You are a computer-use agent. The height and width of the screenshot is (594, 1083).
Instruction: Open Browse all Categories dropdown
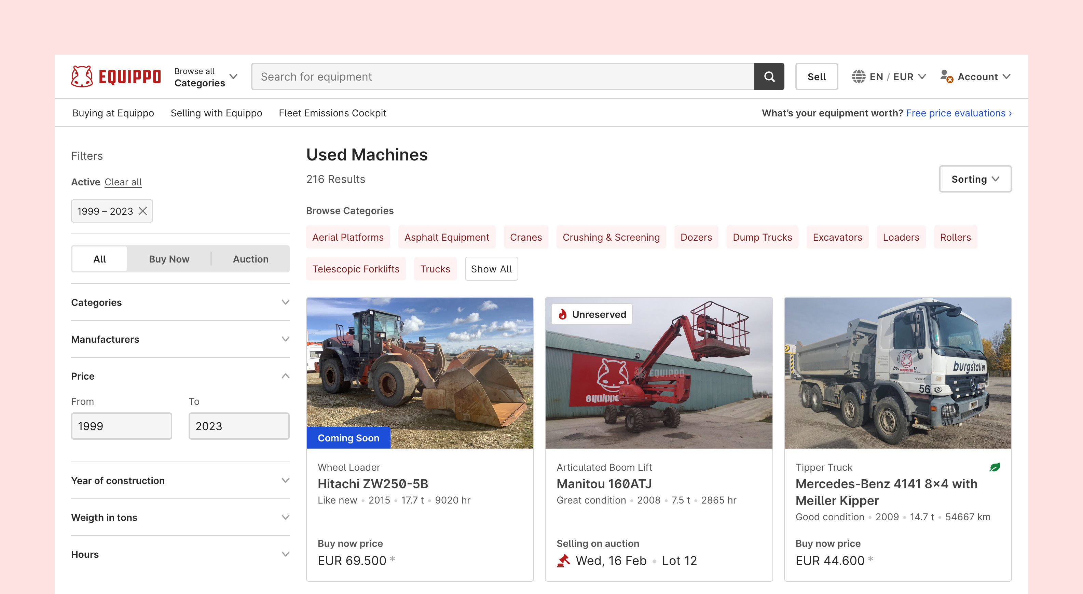pos(206,77)
